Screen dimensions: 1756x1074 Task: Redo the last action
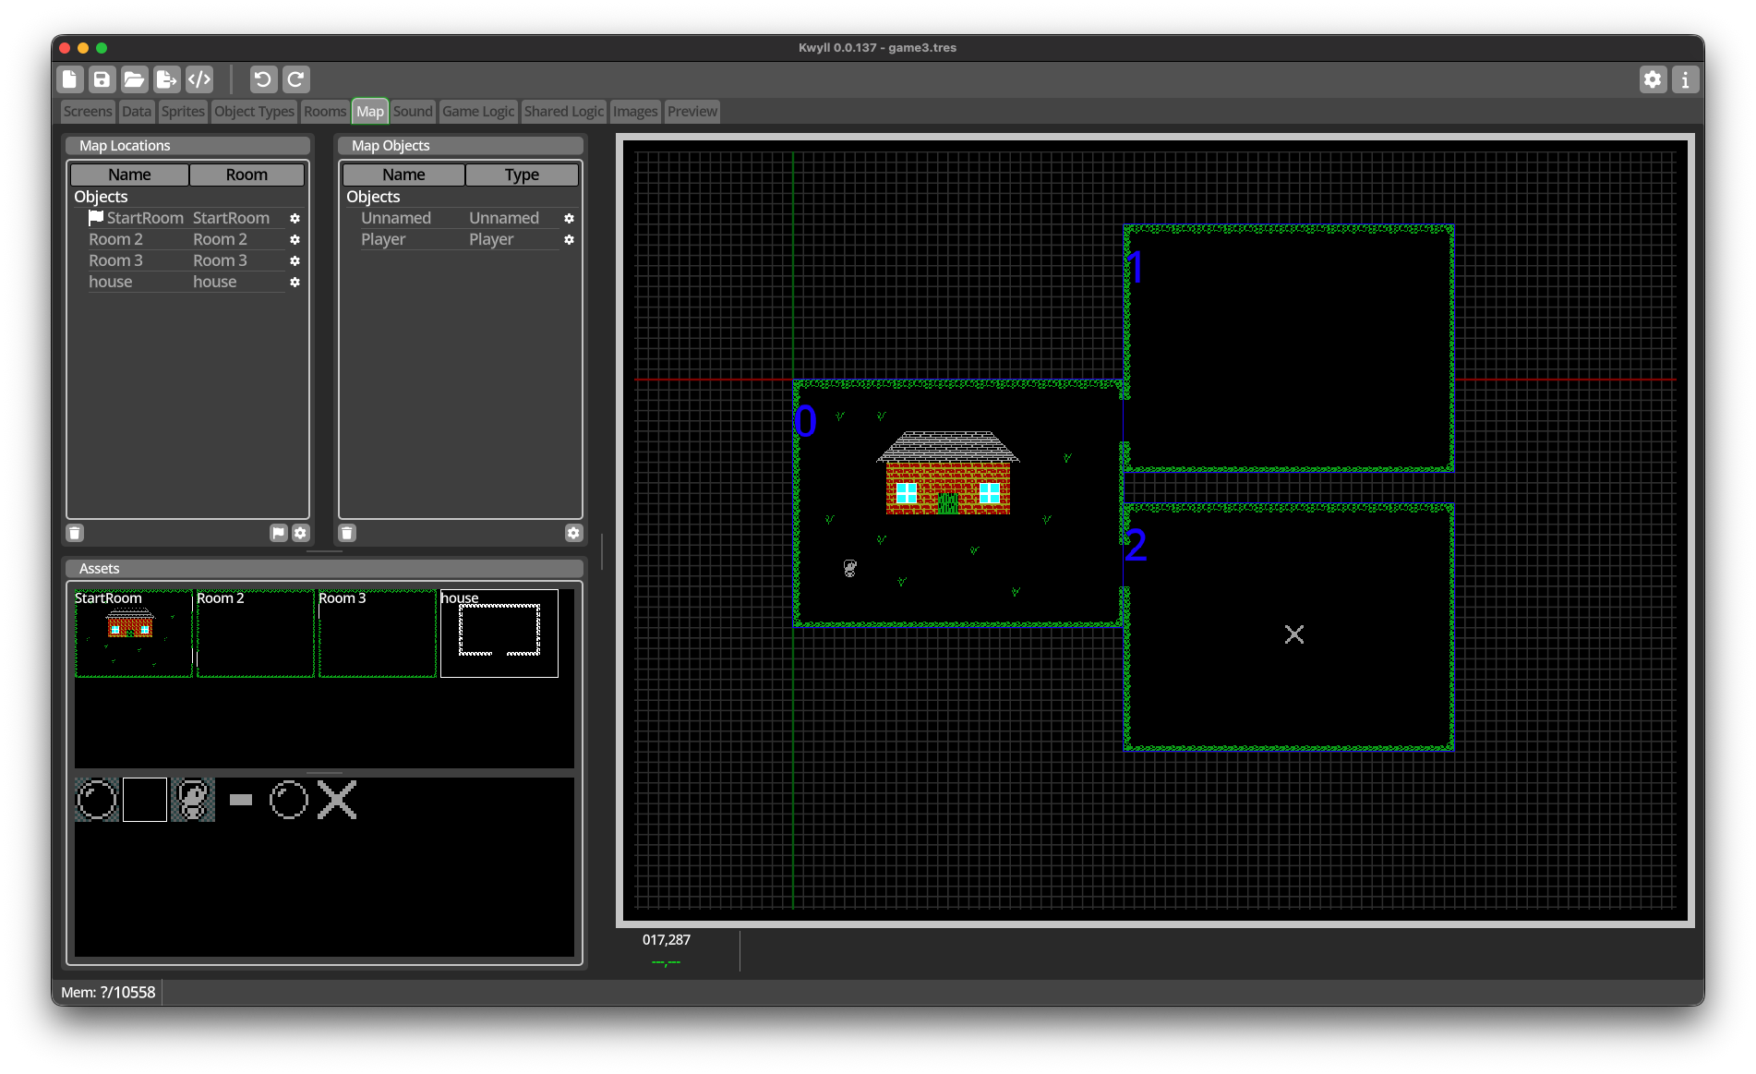click(295, 79)
